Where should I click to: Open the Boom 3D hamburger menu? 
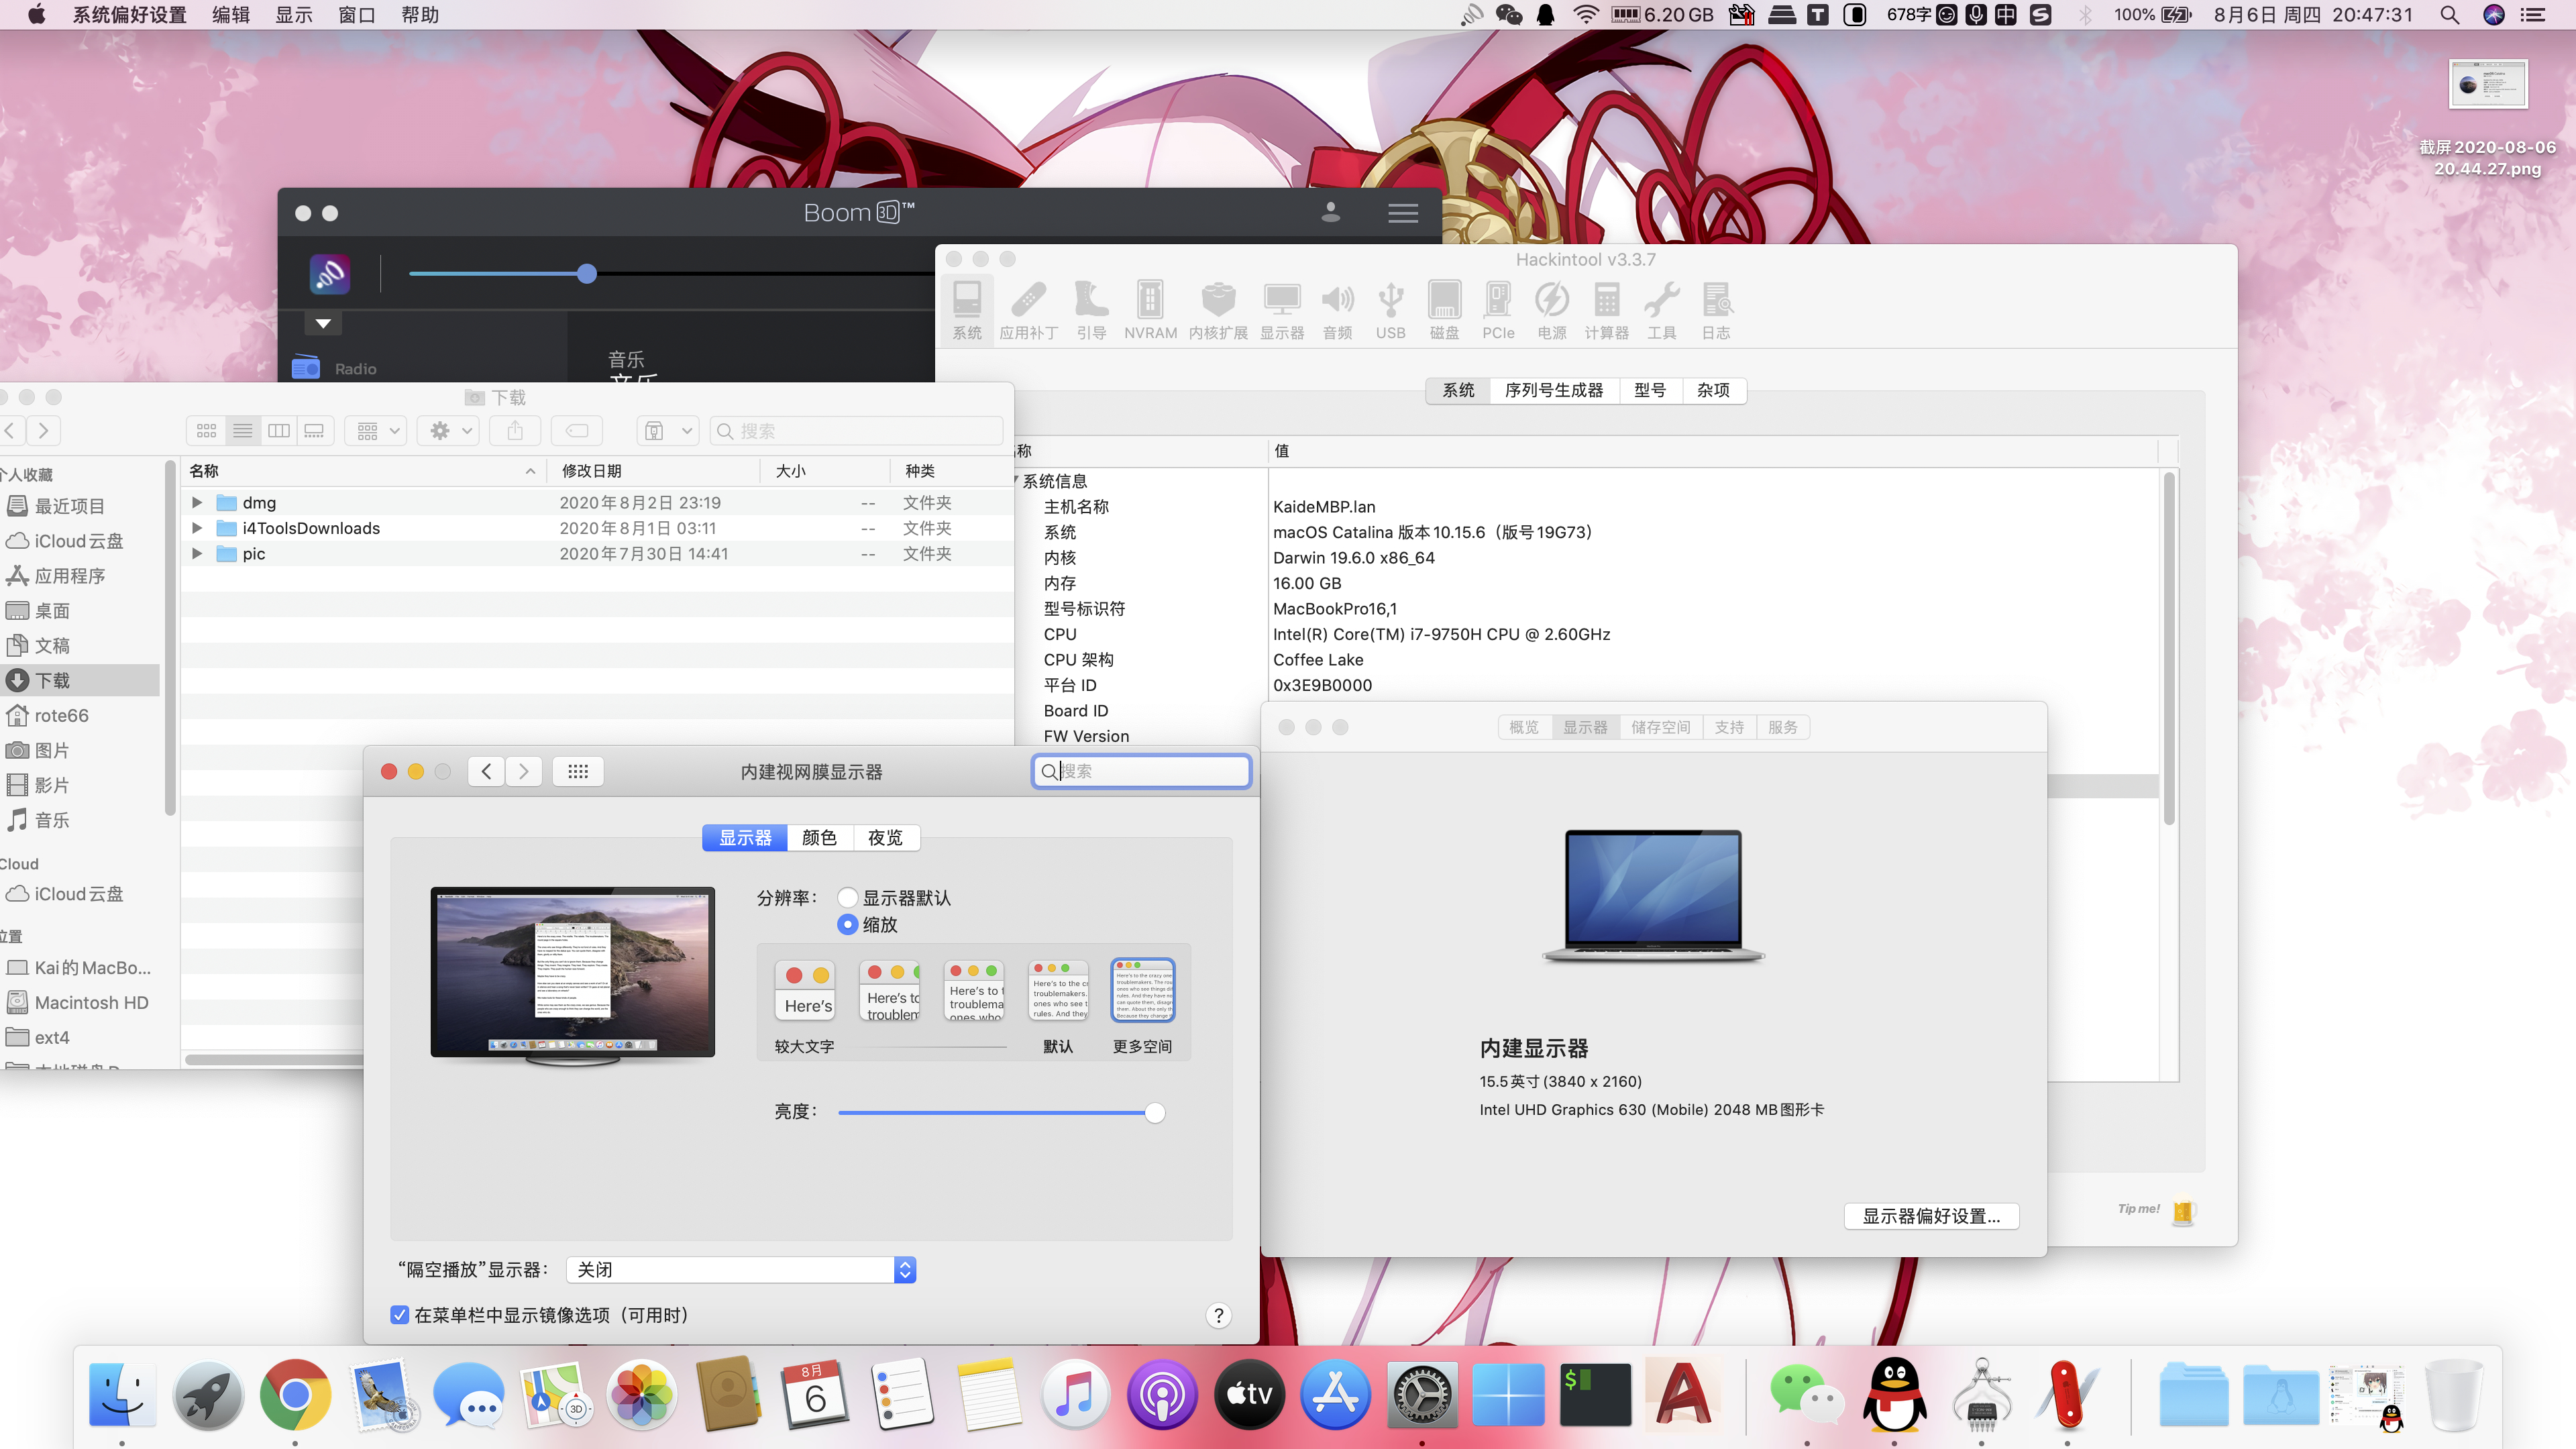tap(1403, 213)
